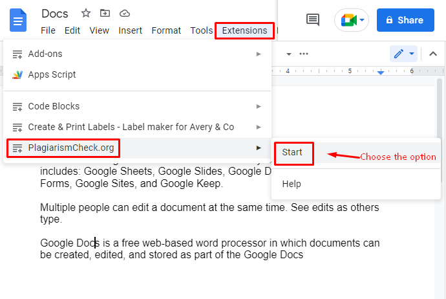Viewport: 446px width, 299px height.
Task: Click the paragraph starting 'Google Docs is a free'
Action: 209,249
